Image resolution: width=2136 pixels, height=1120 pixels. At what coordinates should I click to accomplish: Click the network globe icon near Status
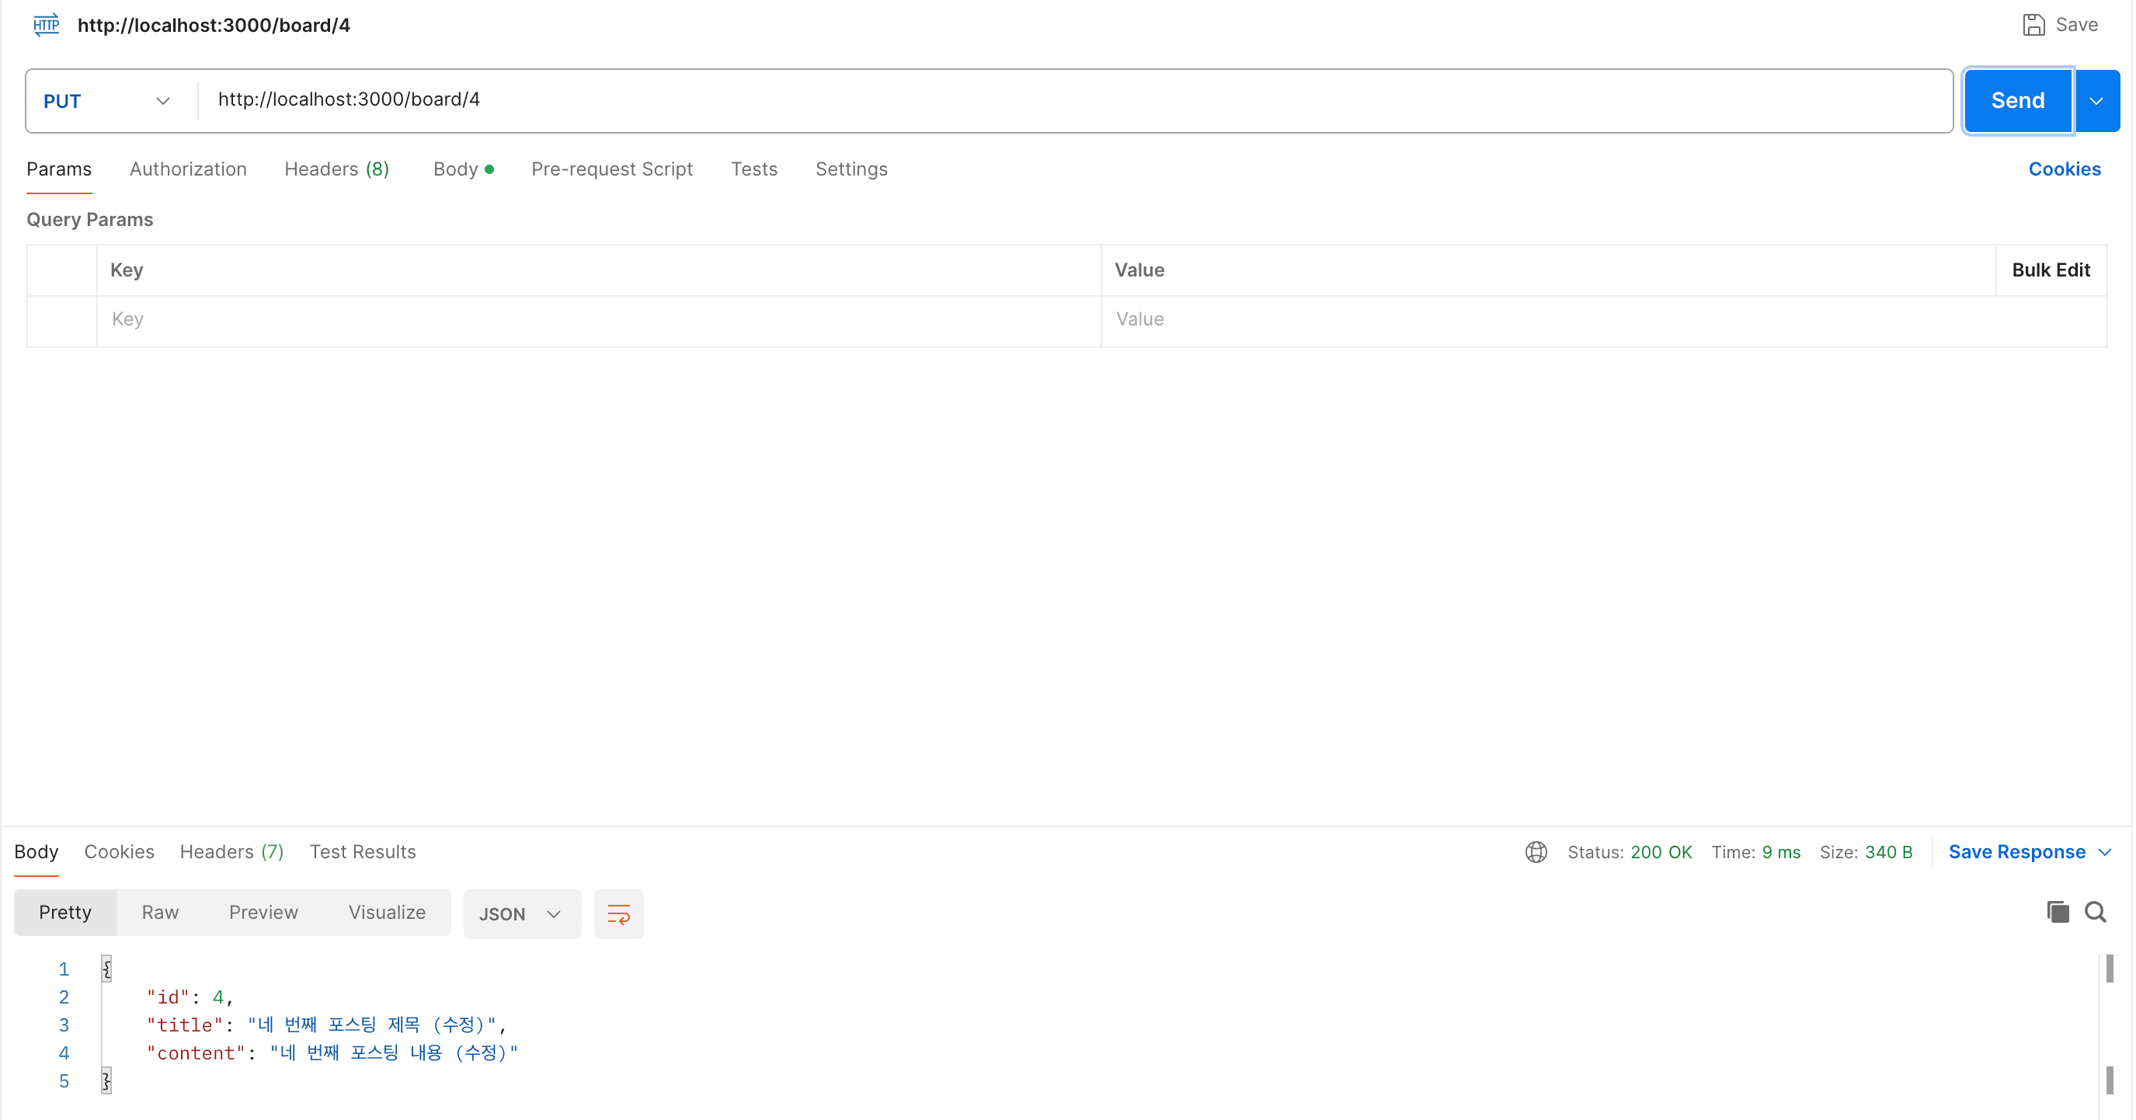click(1536, 851)
